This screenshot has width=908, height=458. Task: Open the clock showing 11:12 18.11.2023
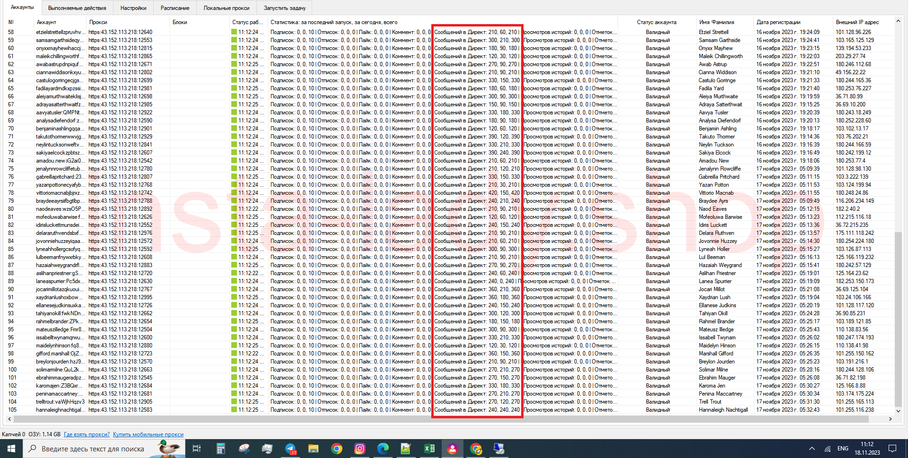867,449
